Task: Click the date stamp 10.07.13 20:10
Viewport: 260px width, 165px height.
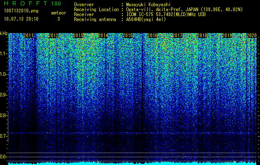Action: (21, 19)
